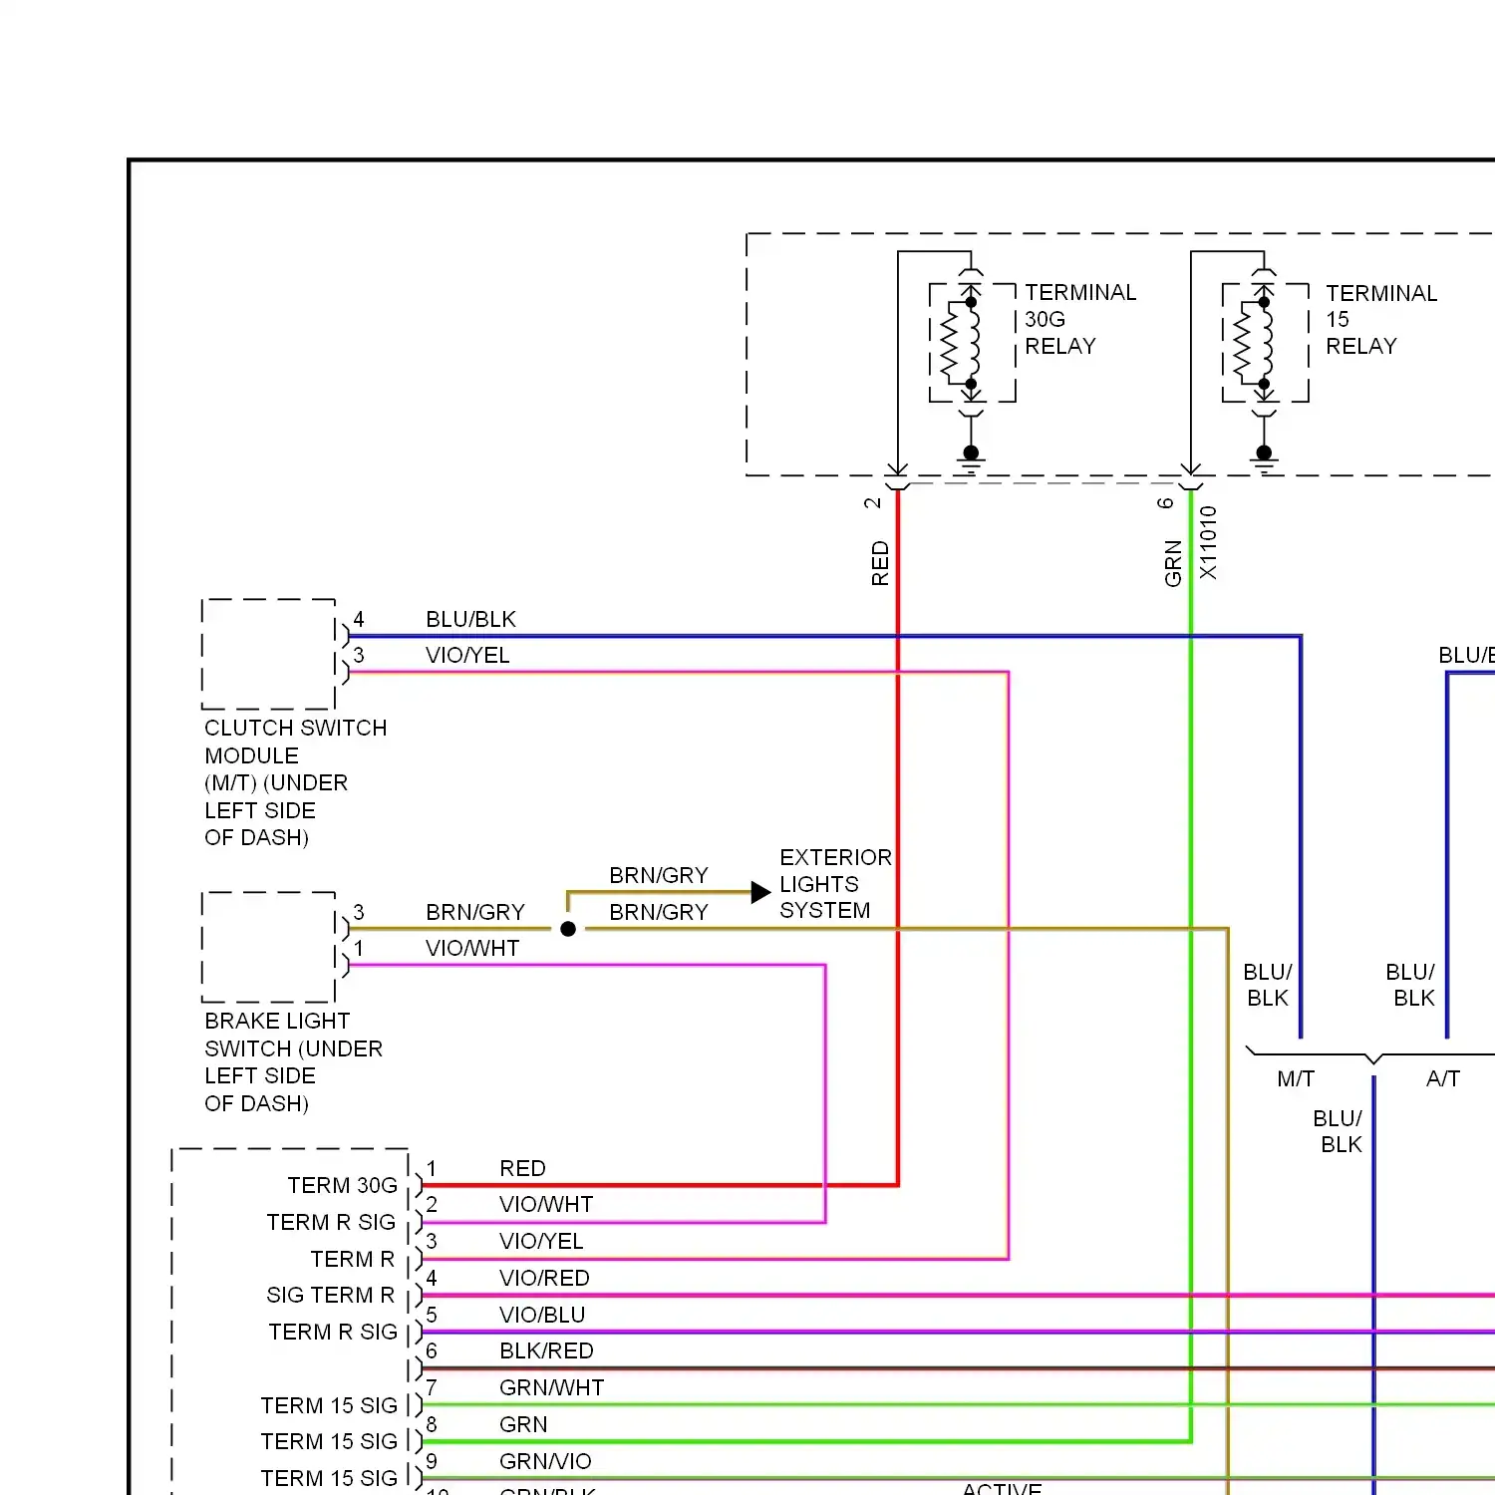Viewport: 1495px width, 1495px height.
Task: Click the vertical "GRN" wire label beside X11010
Action: (x=1173, y=563)
